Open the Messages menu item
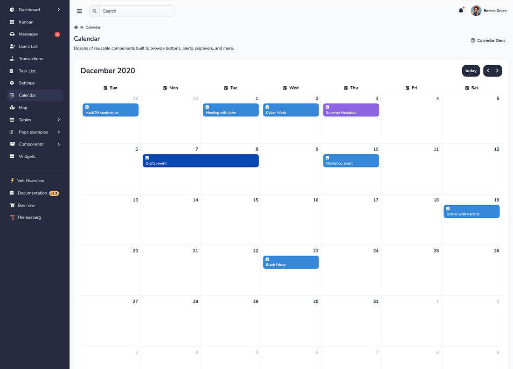Viewport: 513px width, 369px height. (35, 34)
